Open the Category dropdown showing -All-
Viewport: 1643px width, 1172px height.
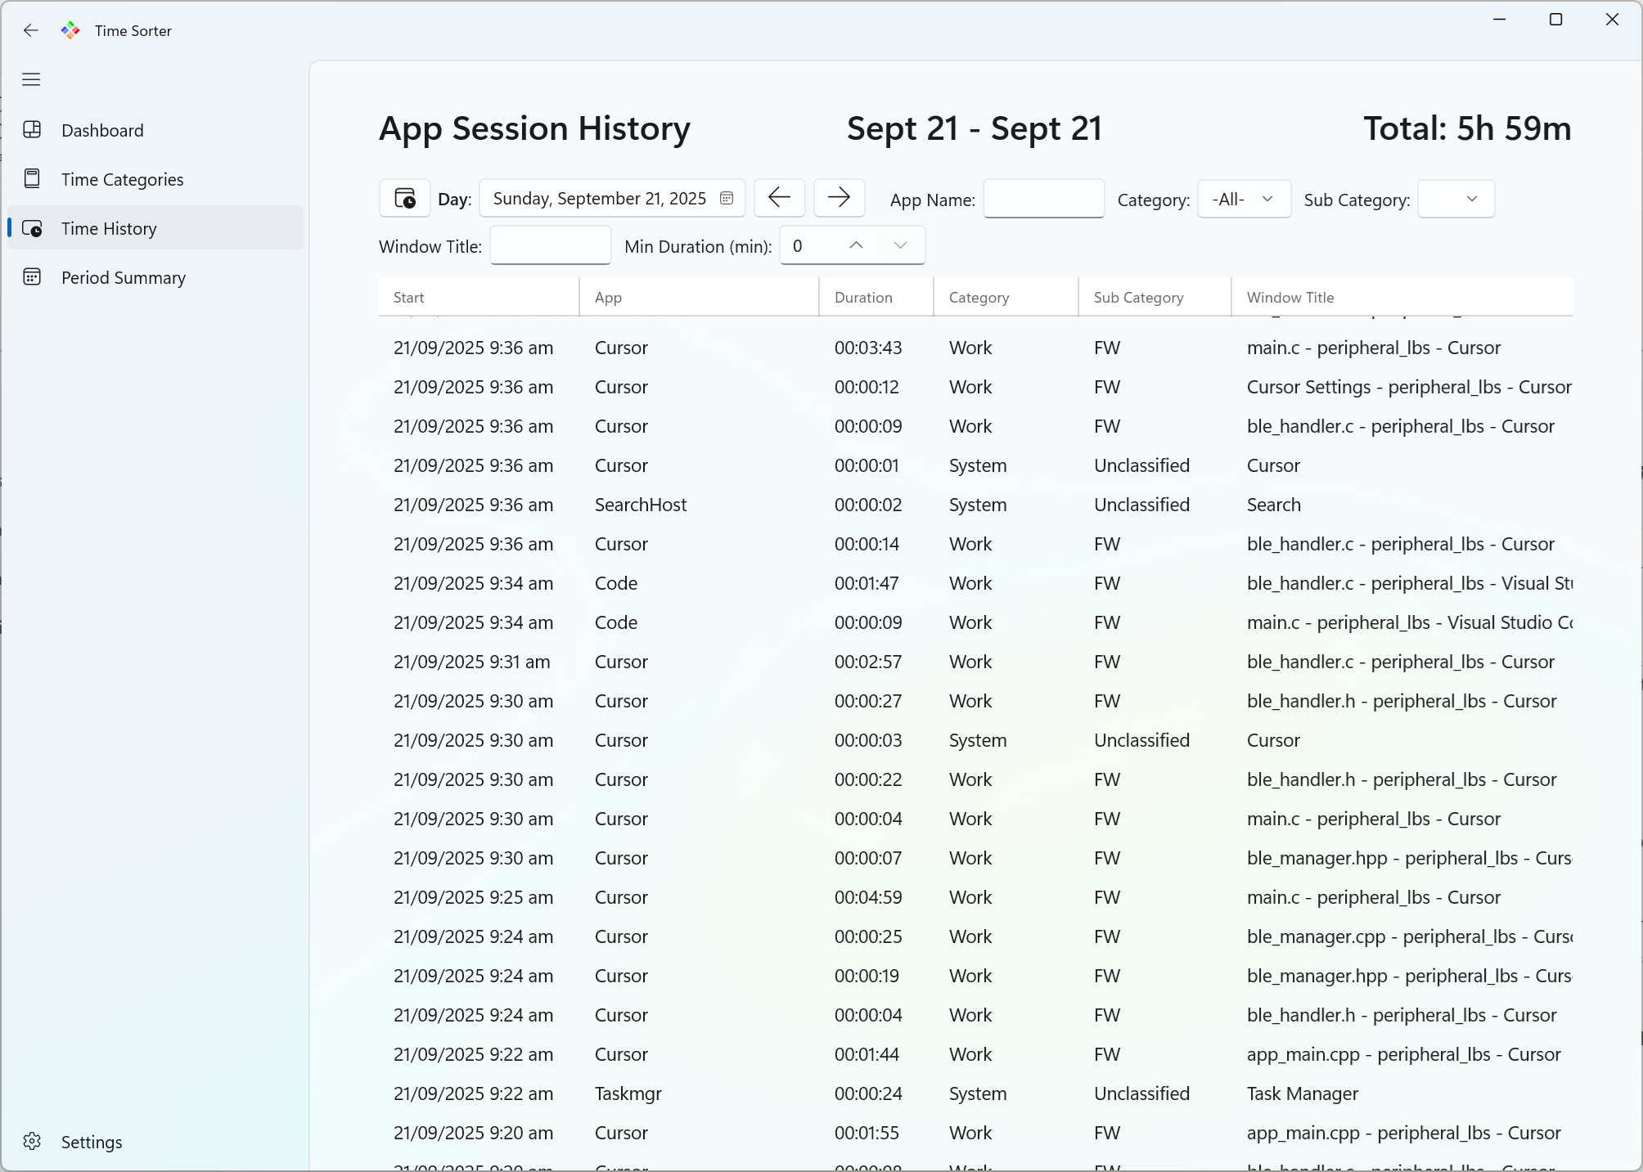[x=1243, y=199]
